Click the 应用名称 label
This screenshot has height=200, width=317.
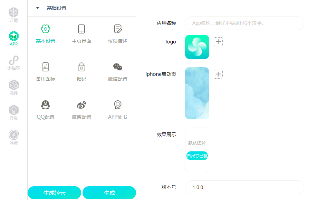[166, 23]
